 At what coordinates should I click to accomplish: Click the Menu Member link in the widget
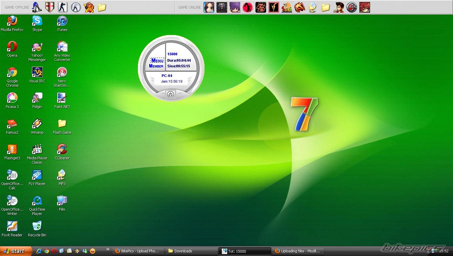pyautogui.click(x=156, y=63)
